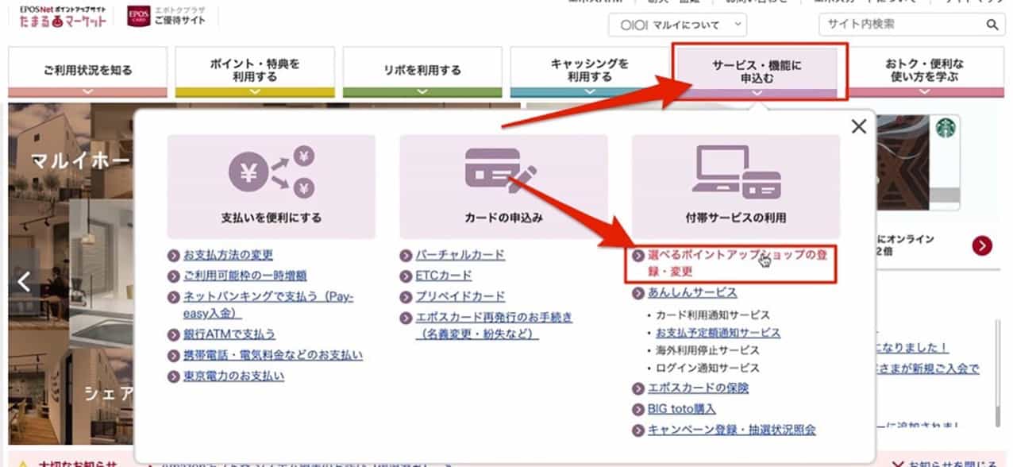This screenshot has width=1013, height=467.
Task: Open the おトク・便利な使い方を学ぶ menu tab
Action: [x=924, y=71]
